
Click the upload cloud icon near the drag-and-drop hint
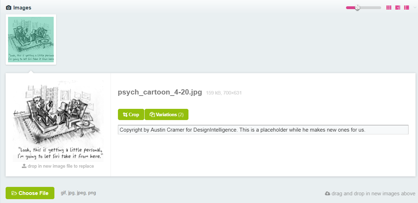[327, 193]
